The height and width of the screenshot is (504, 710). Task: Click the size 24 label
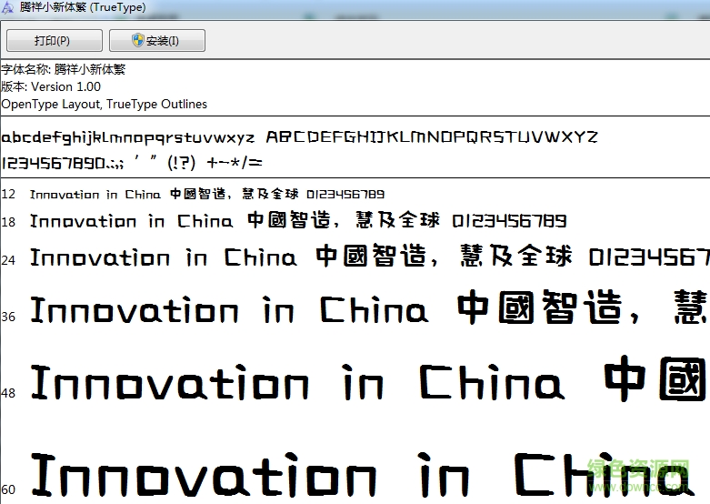pos(8,260)
